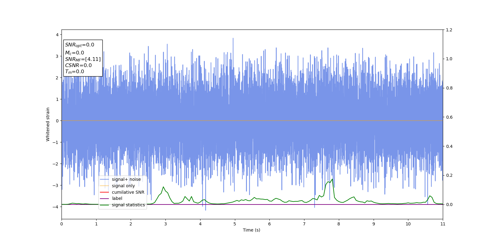The image size is (492, 246).
Task: Click the green peak near 7.8 seconds
Action: (x=332, y=179)
